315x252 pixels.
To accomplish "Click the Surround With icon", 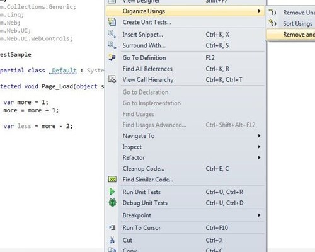I will [x=112, y=45].
